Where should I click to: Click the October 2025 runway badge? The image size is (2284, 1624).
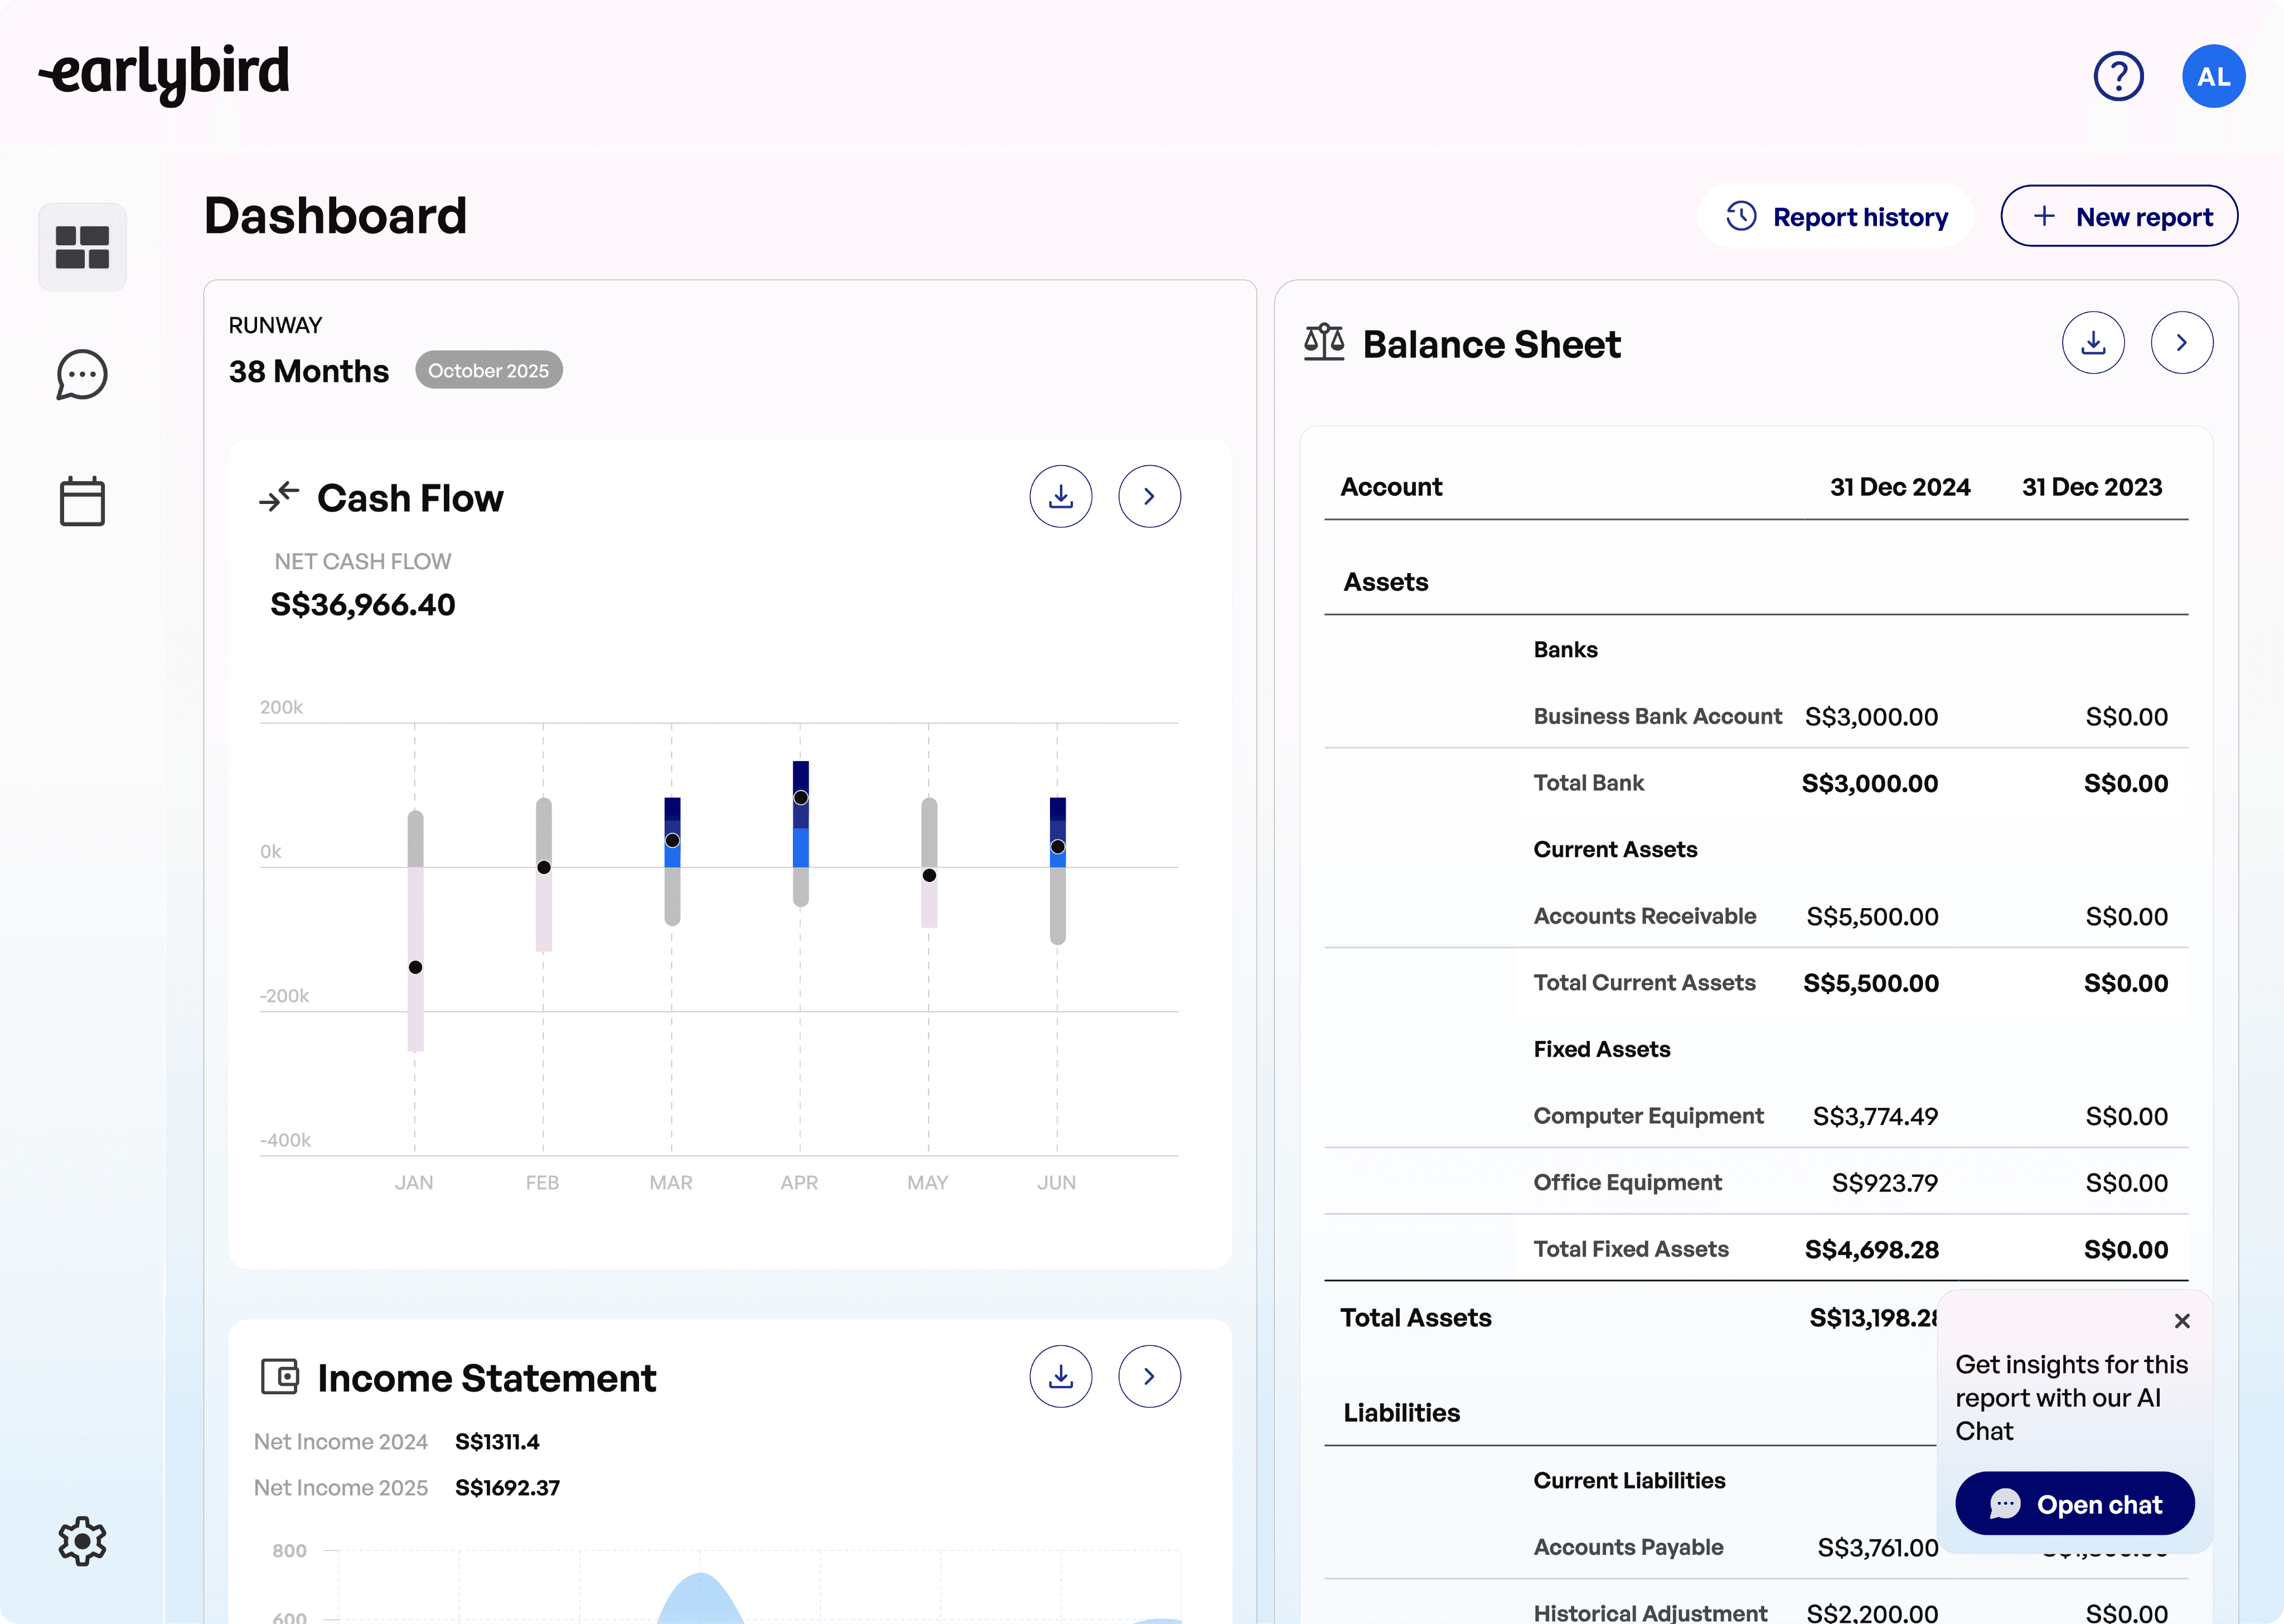(489, 370)
